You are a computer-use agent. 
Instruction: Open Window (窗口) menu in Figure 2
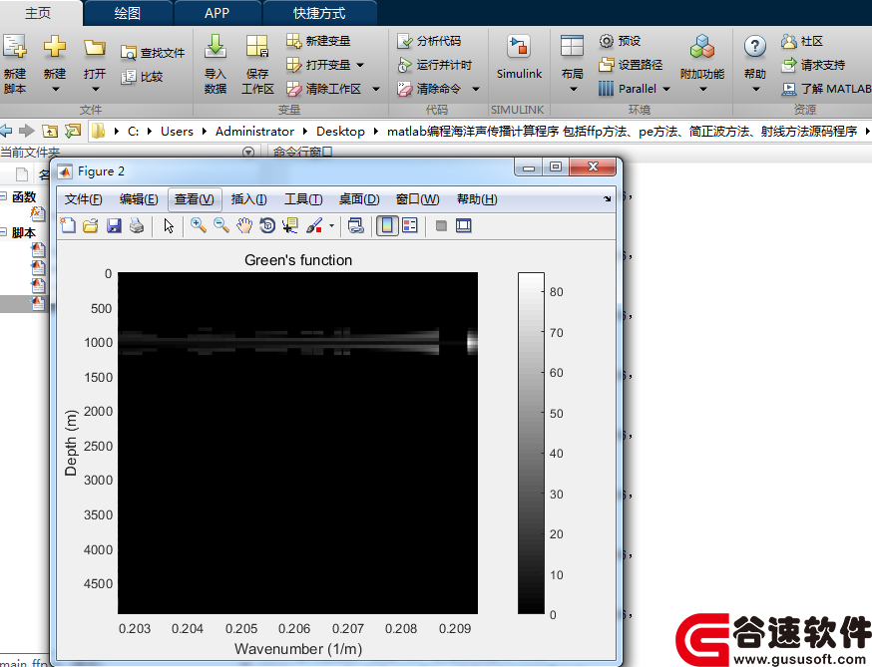418,199
